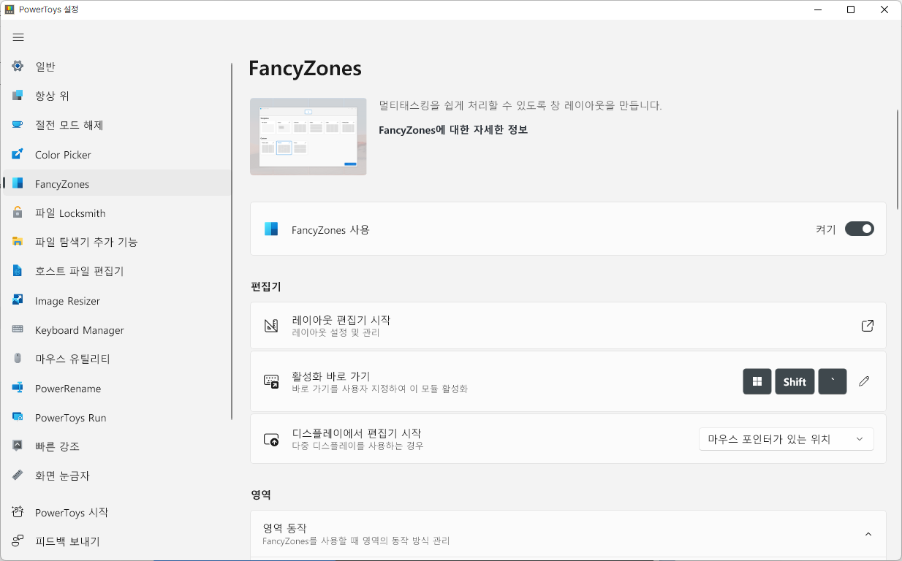Click the PowerToys Run icon
The height and width of the screenshot is (561, 902).
click(x=18, y=417)
